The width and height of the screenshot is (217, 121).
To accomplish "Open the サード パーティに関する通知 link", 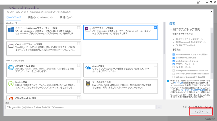I will 193,90.
